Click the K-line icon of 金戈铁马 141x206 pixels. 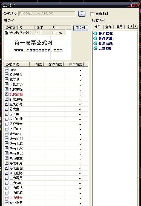pos(7,104)
